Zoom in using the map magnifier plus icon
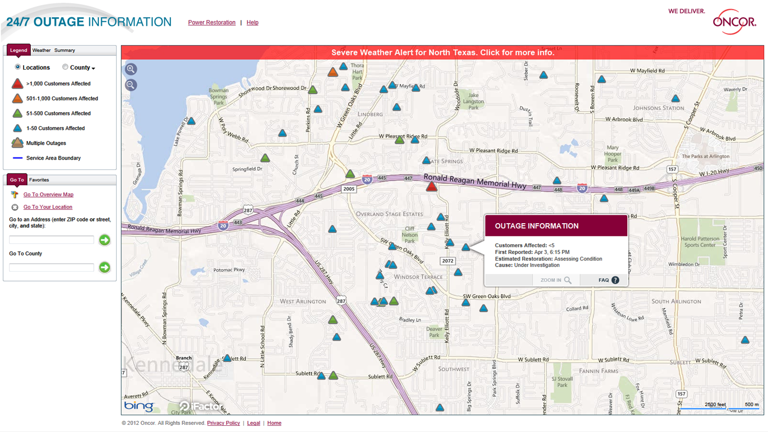The image size is (768, 432). [131, 69]
